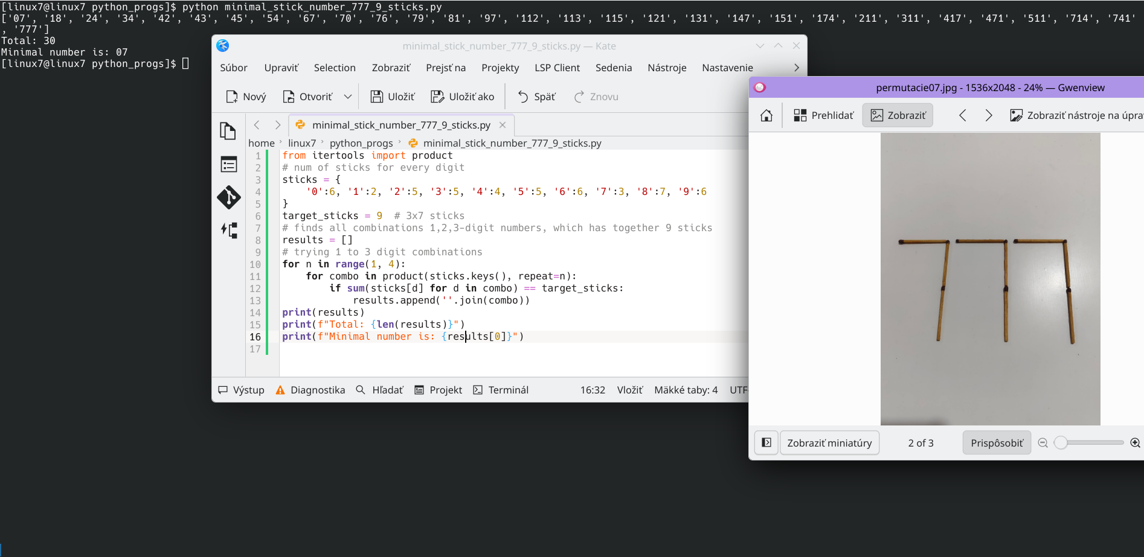Open Mäkké taby: 4 indentation selector

pos(686,390)
